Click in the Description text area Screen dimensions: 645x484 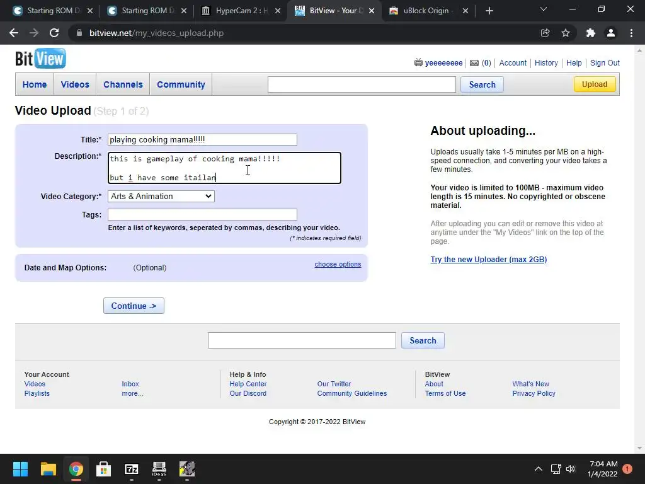click(225, 168)
